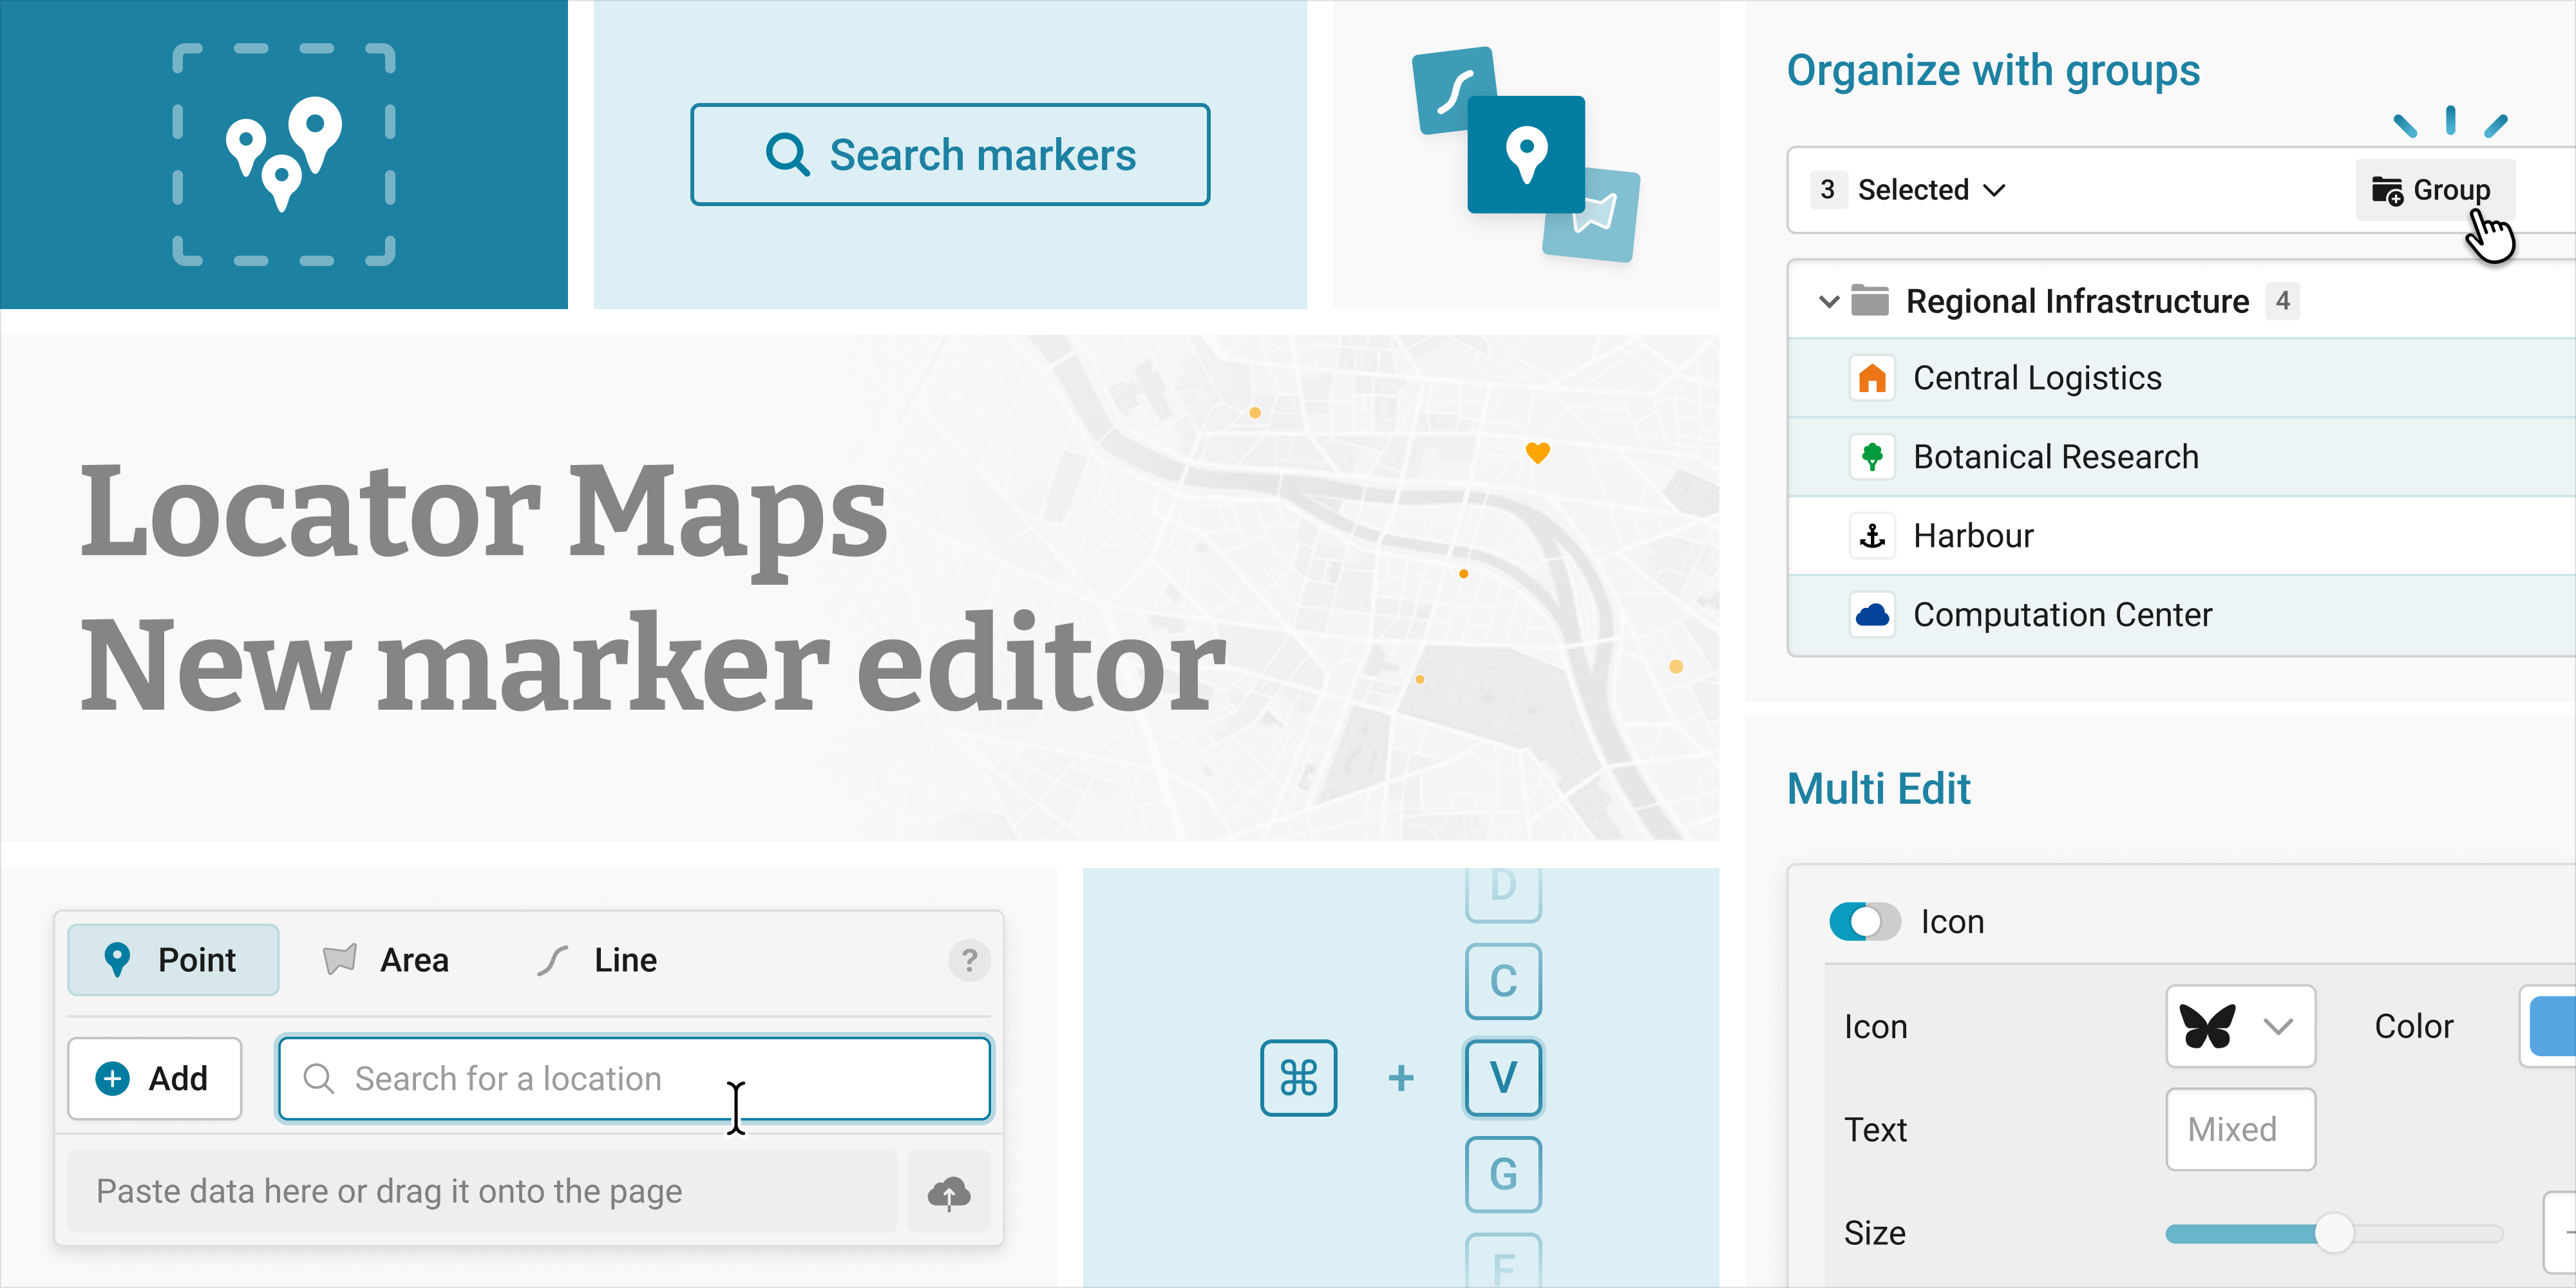Click the Add button

coord(154,1078)
